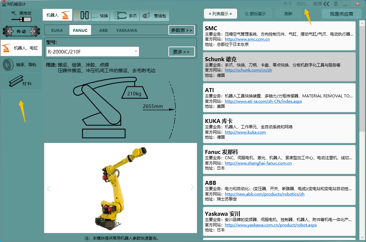The height and width of the screenshot is (242, 366).
Task: Click the B icon in title bar
Action: click(x=336, y=4)
